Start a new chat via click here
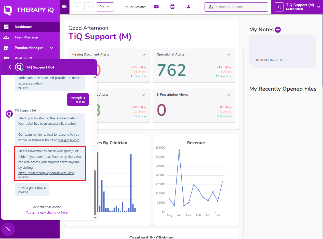The width and height of the screenshot is (323, 239). (x=47, y=212)
